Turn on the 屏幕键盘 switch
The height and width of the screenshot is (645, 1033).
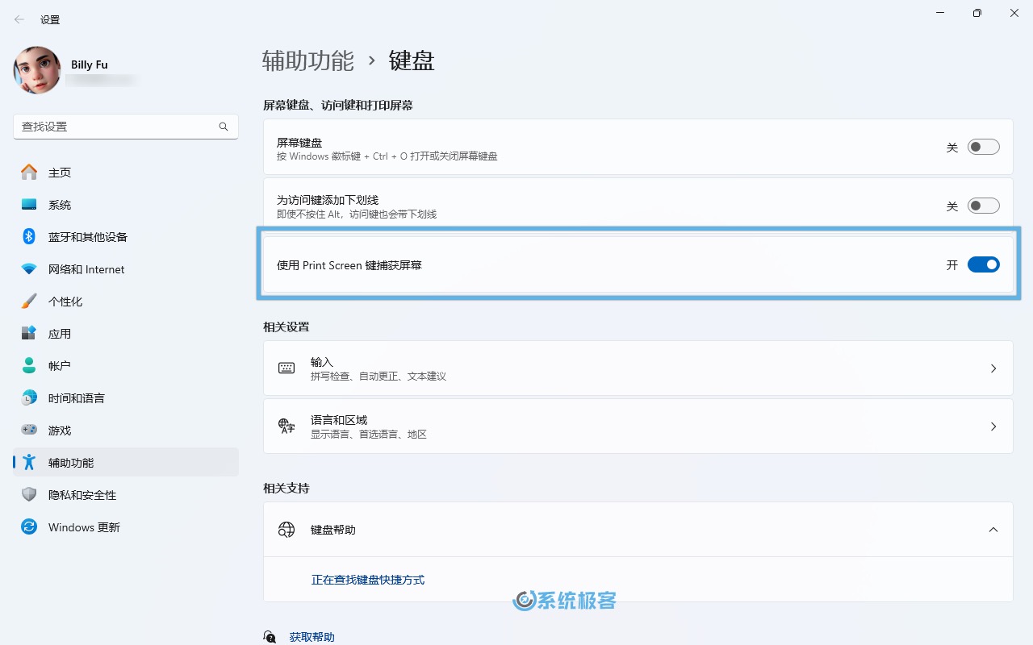click(x=984, y=148)
